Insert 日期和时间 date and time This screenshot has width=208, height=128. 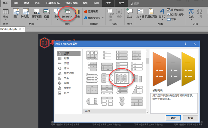pos(175,10)
